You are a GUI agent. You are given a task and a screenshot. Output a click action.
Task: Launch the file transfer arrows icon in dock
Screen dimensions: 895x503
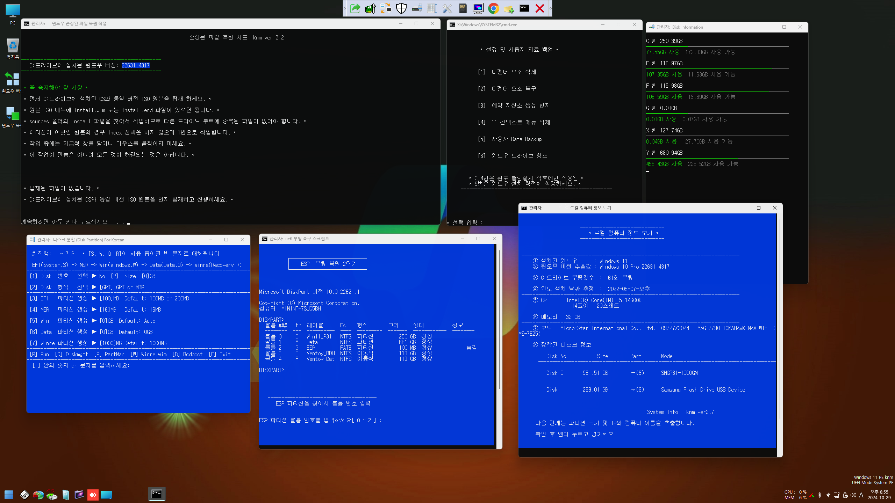click(x=386, y=8)
